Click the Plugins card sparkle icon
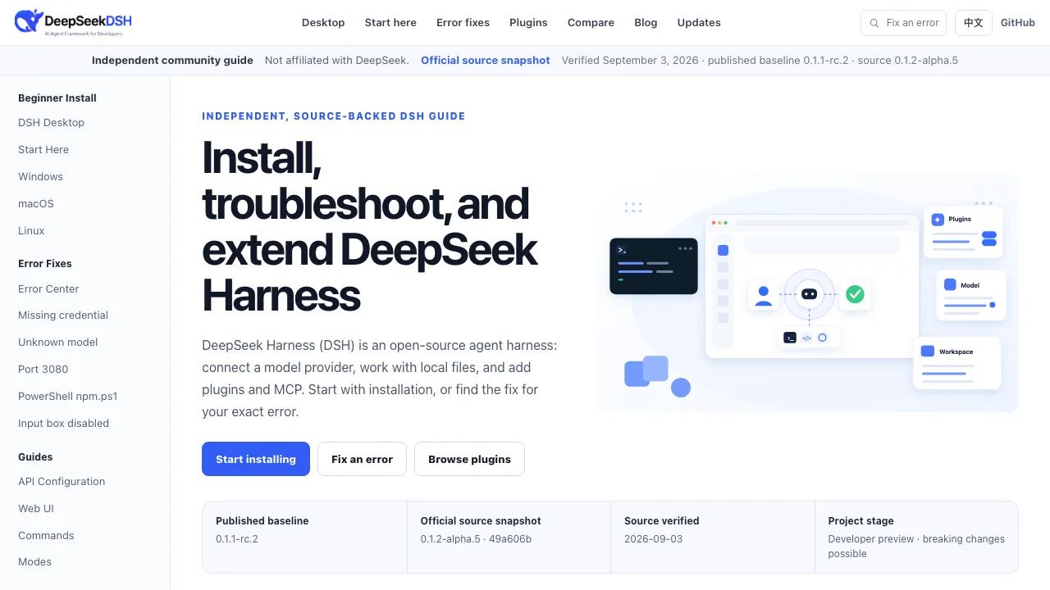The width and height of the screenshot is (1050, 590). tap(938, 220)
